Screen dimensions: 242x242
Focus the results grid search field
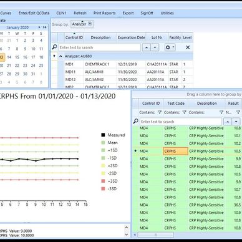181,122
